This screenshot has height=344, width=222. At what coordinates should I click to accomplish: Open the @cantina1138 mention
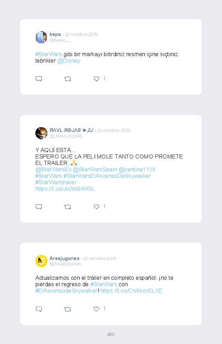tap(137, 169)
